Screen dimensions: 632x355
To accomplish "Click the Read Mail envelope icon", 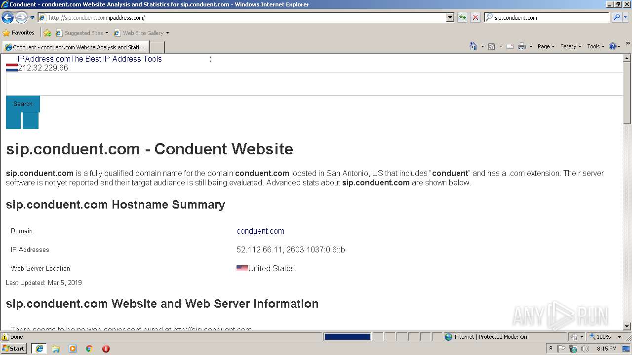I will [510, 46].
